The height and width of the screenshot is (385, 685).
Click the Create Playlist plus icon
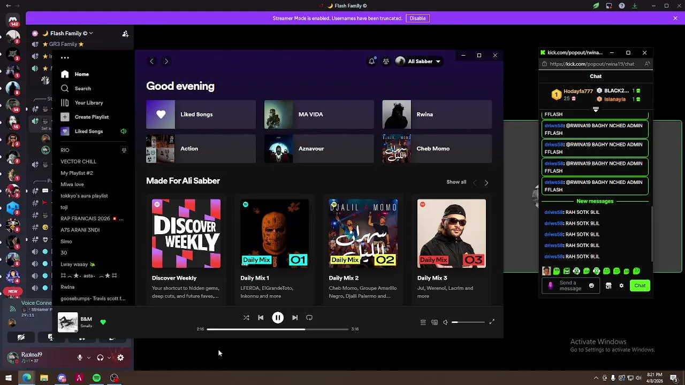pyautogui.click(x=65, y=117)
